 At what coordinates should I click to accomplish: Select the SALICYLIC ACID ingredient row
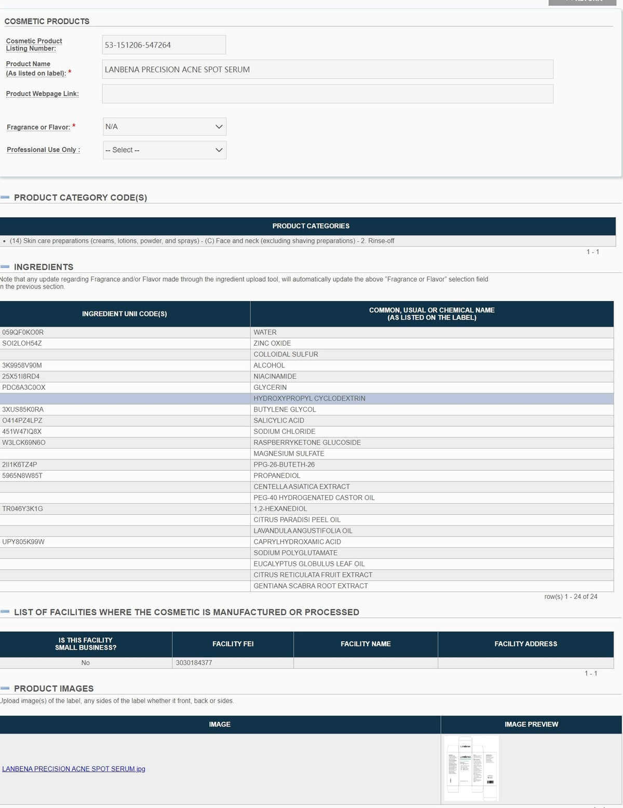[x=307, y=420]
